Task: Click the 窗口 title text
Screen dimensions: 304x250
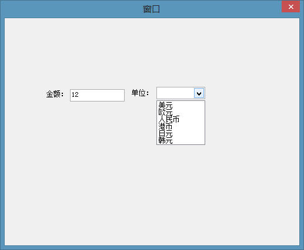Action: pos(152,9)
